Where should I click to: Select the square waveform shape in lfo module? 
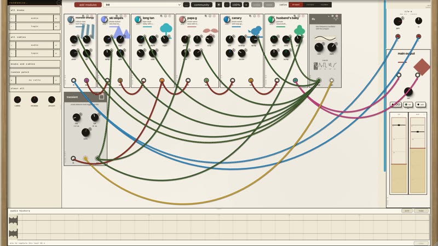[x=325, y=66]
